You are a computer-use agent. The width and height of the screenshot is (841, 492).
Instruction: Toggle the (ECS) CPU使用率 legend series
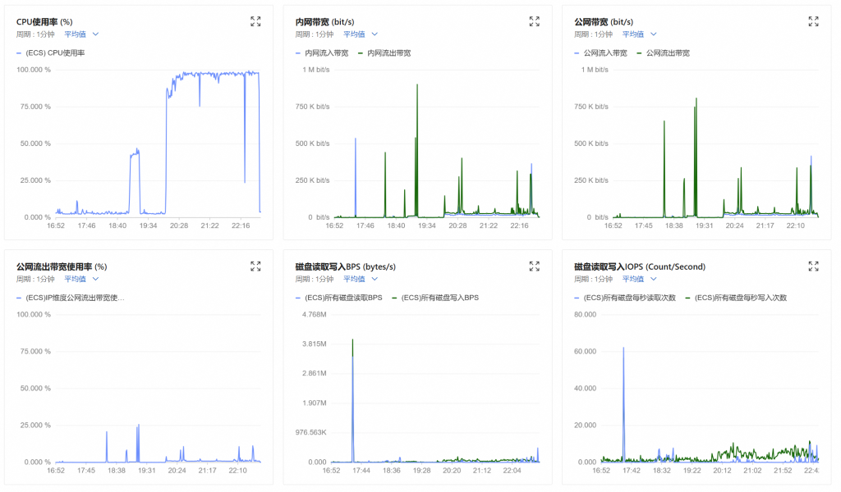click(54, 53)
